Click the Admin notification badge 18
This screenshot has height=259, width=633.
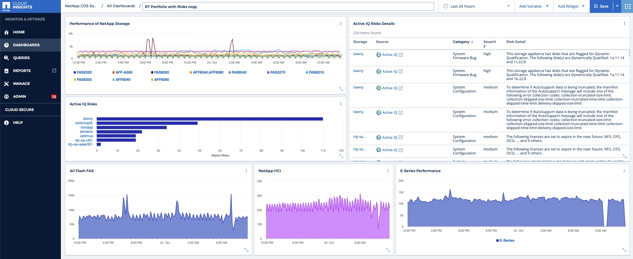pos(54,97)
